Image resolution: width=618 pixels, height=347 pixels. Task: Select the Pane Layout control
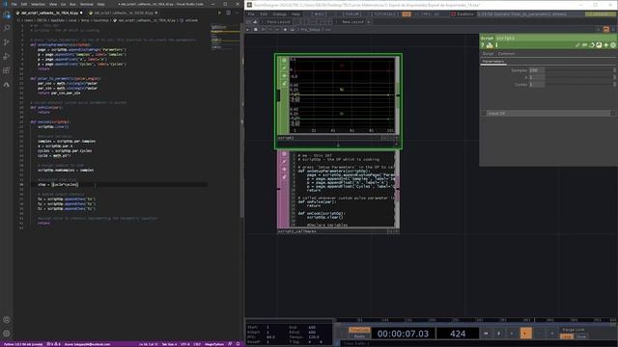tap(278, 22)
